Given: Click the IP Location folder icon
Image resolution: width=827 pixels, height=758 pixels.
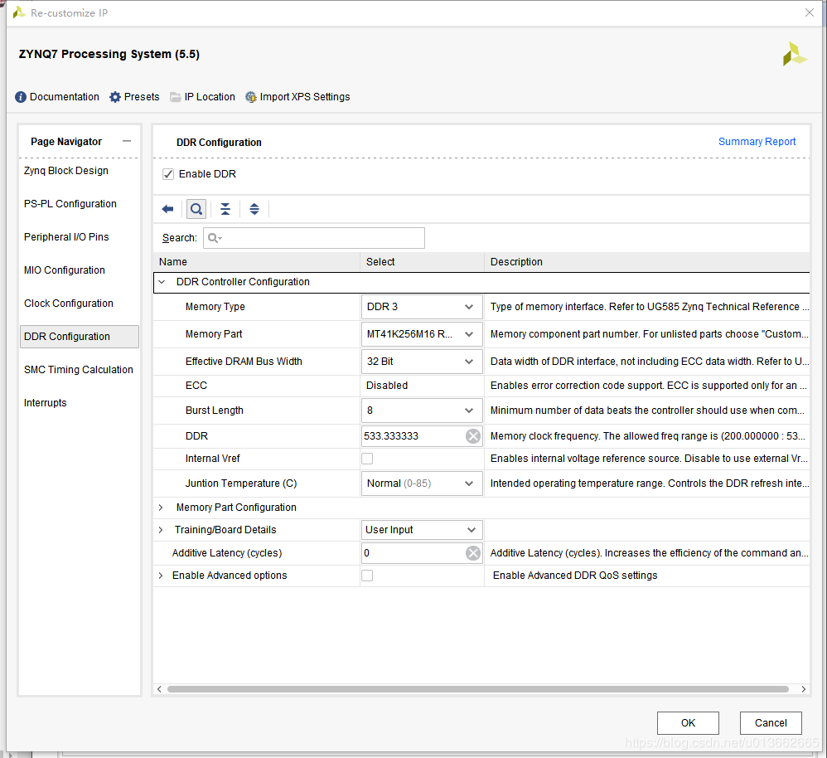Looking at the screenshot, I should coord(175,97).
